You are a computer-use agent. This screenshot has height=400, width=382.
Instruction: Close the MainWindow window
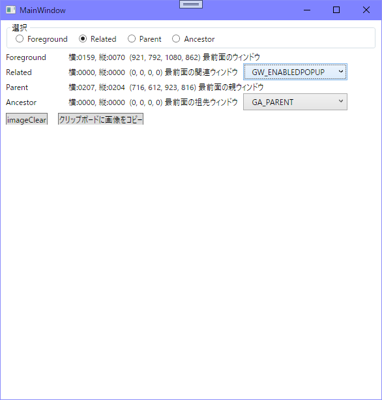[x=366, y=10]
